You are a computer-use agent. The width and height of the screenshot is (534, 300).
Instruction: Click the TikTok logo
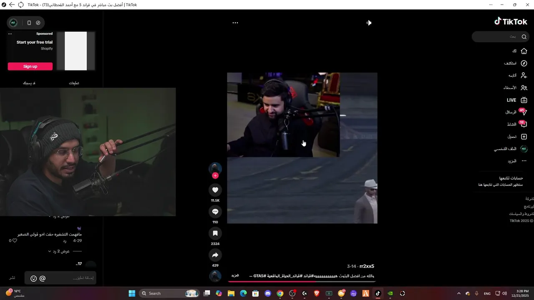[511, 22]
